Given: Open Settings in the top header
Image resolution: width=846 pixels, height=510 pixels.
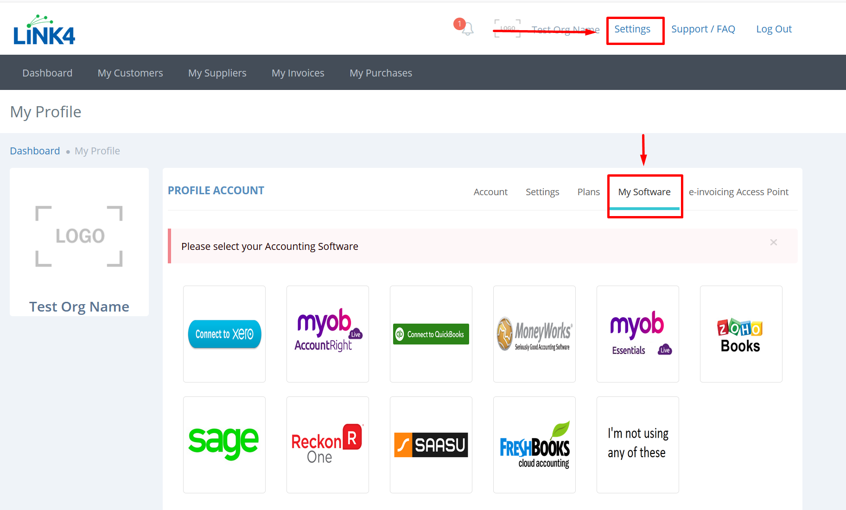Looking at the screenshot, I should point(632,29).
